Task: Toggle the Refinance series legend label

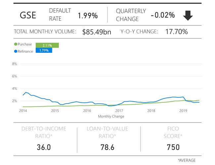Action: [x=25, y=51]
